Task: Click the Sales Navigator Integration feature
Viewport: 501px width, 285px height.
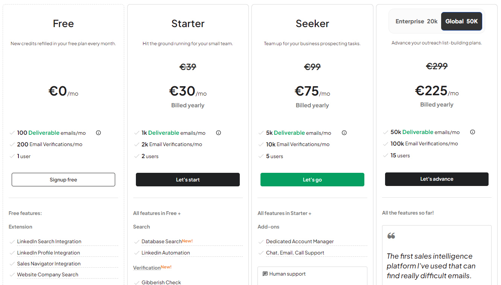Action: 49,264
